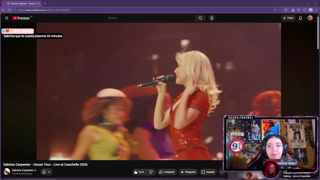This screenshot has height=180, width=320.
Task: Open Sabrina Carpenter channel avatar
Action: 7,171
